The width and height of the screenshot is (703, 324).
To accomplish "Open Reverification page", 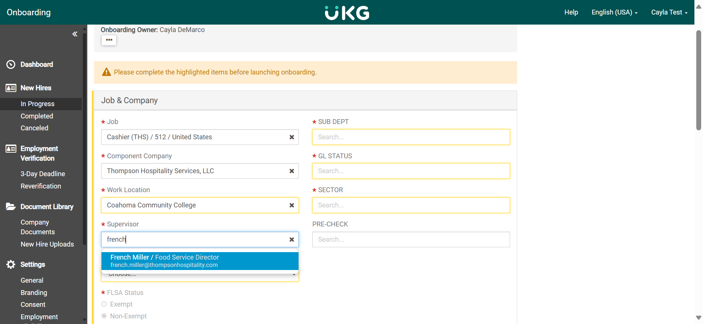I will (x=41, y=186).
